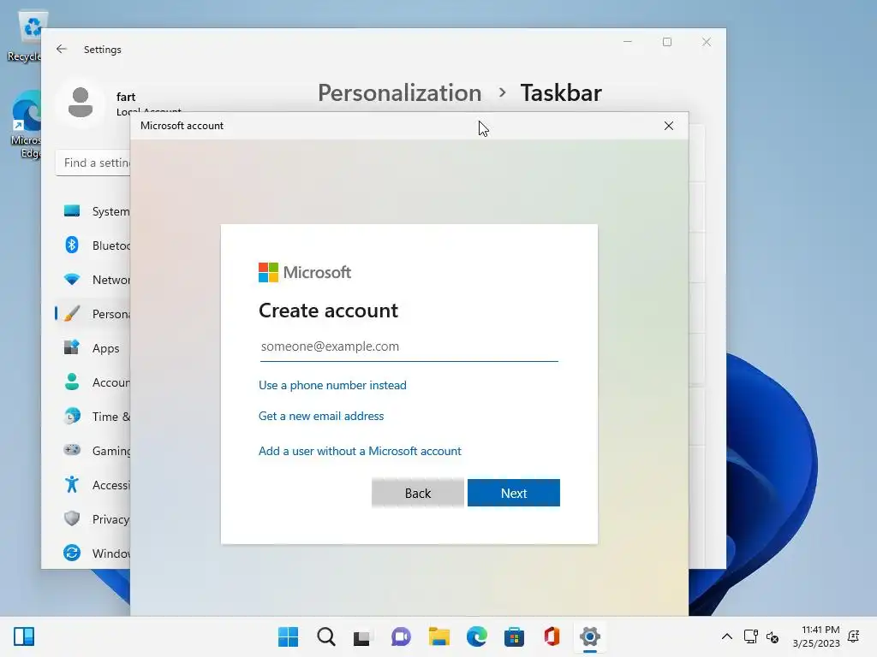The image size is (877, 657).
Task: Open System in the Settings sidebar
Action: [92, 211]
